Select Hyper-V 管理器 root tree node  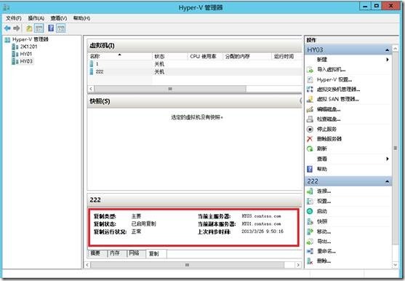click(x=27, y=39)
